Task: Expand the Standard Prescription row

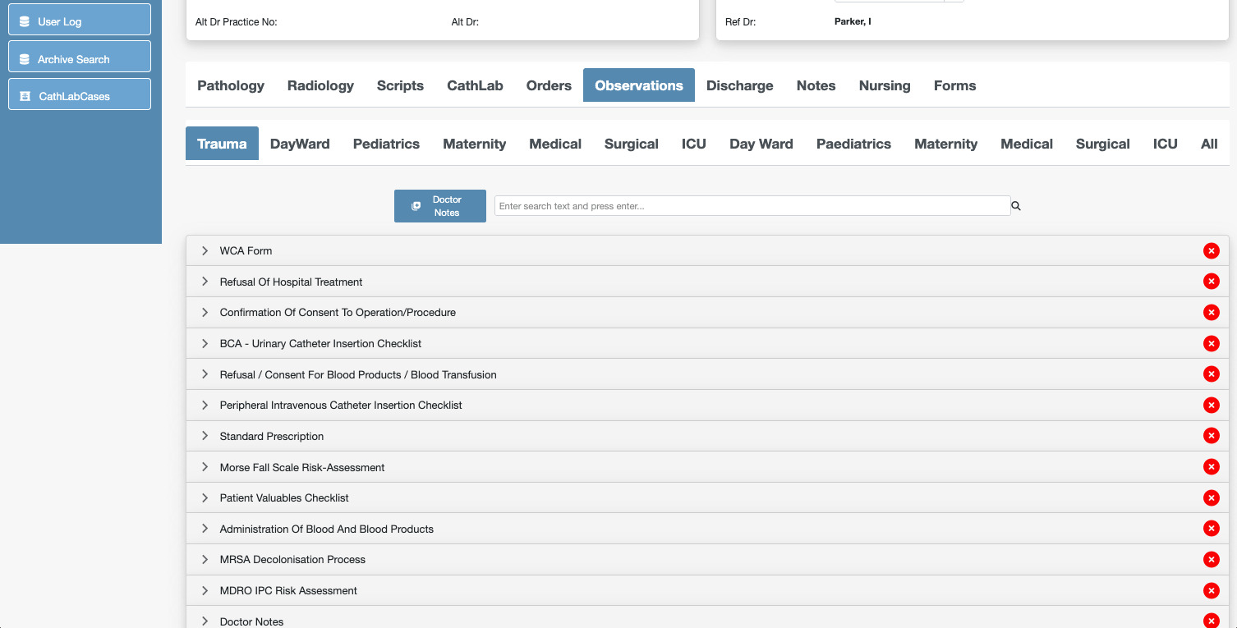Action: click(205, 436)
